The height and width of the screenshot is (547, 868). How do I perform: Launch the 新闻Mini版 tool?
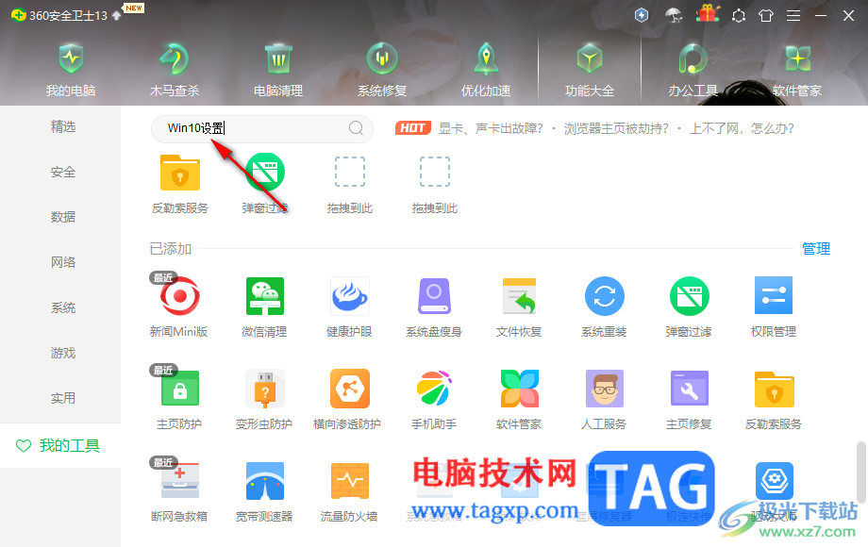click(x=179, y=306)
